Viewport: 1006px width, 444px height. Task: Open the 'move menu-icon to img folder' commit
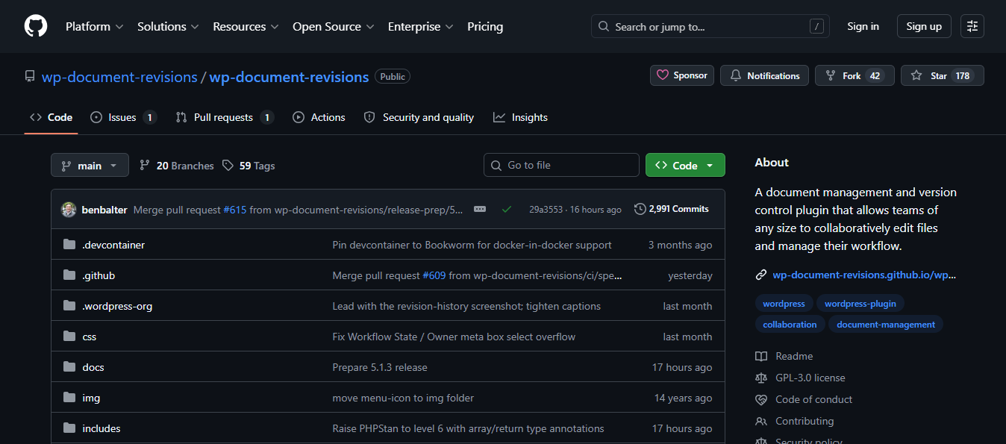(403, 398)
